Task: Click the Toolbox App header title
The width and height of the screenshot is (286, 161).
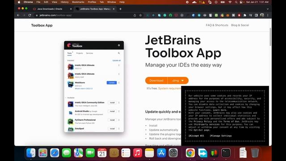Action: pos(42,25)
